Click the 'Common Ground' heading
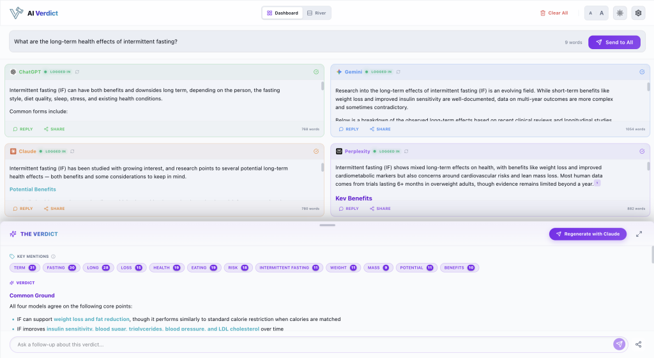Image resolution: width=654 pixels, height=358 pixels. (x=32, y=295)
